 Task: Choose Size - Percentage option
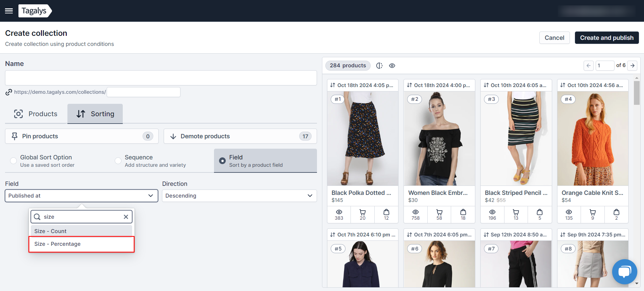pyautogui.click(x=82, y=244)
